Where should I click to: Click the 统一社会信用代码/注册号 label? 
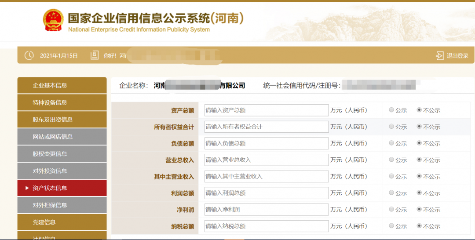click(302, 86)
